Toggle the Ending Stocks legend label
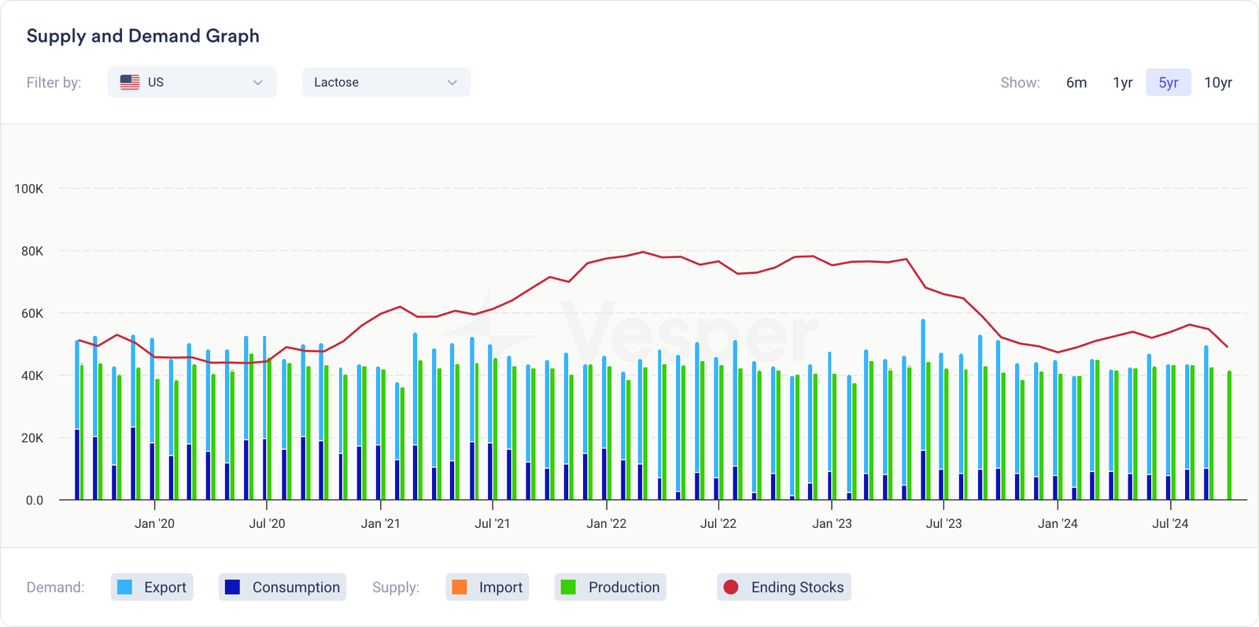Image resolution: width=1259 pixels, height=627 pixels. (797, 587)
